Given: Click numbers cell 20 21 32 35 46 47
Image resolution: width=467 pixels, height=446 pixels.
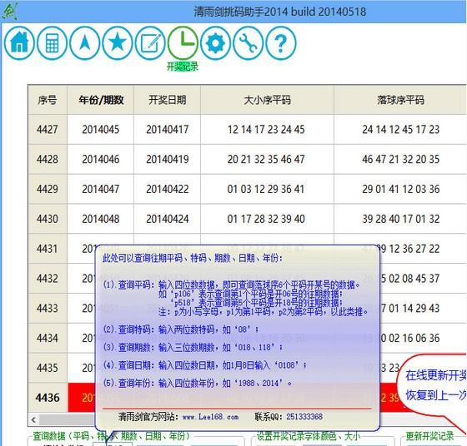Looking at the screenshot, I should click(x=266, y=159).
